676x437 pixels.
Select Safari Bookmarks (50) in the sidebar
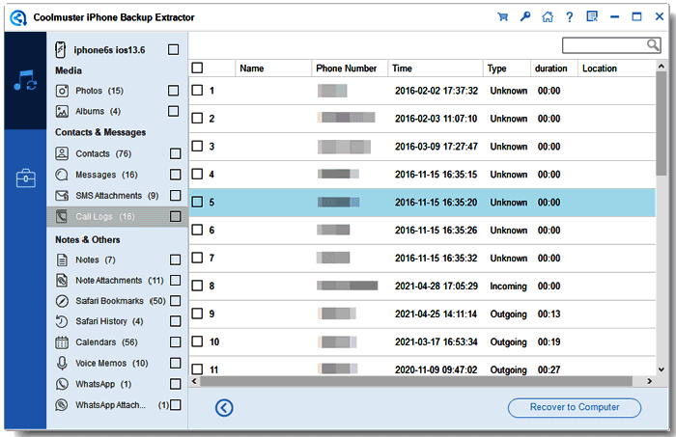(x=121, y=301)
